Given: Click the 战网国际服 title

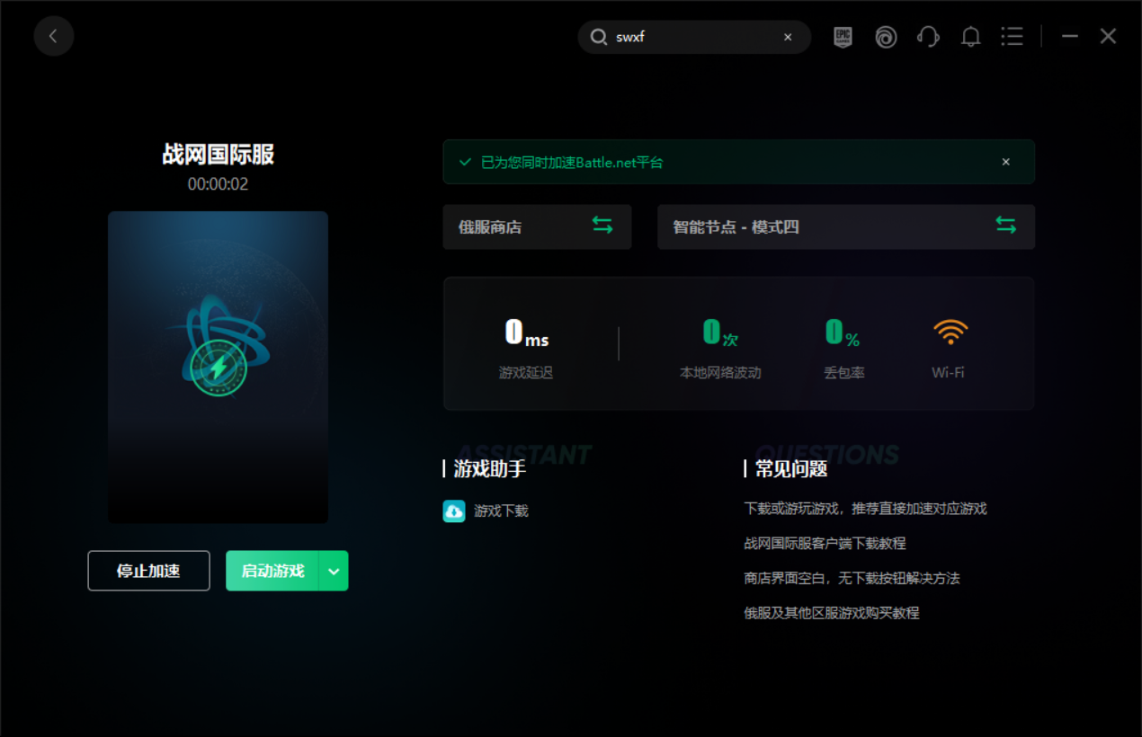Looking at the screenshot, I should click(219, 155).
